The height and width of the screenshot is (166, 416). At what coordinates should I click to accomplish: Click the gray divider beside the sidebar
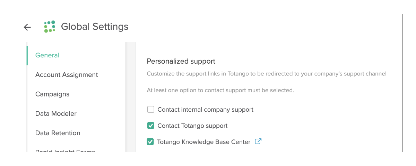131,97
